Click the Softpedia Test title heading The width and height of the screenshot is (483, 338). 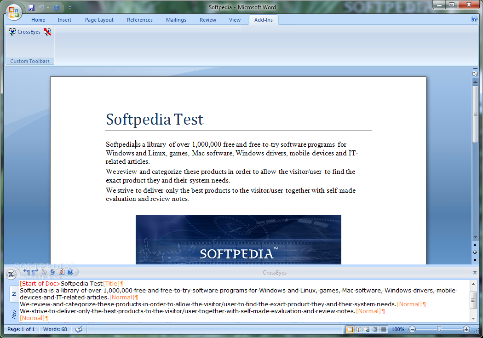pyautogui.click(x=155, y=120)
